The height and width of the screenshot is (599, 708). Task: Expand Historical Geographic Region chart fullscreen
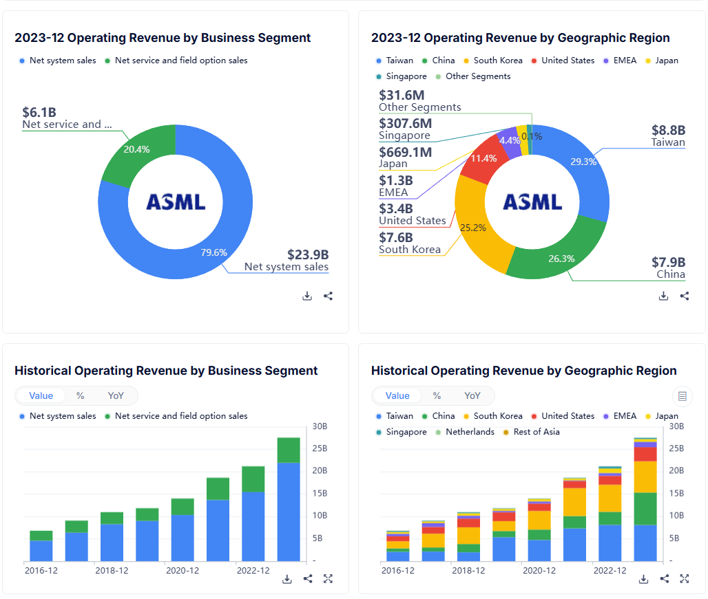coord(685,579)
